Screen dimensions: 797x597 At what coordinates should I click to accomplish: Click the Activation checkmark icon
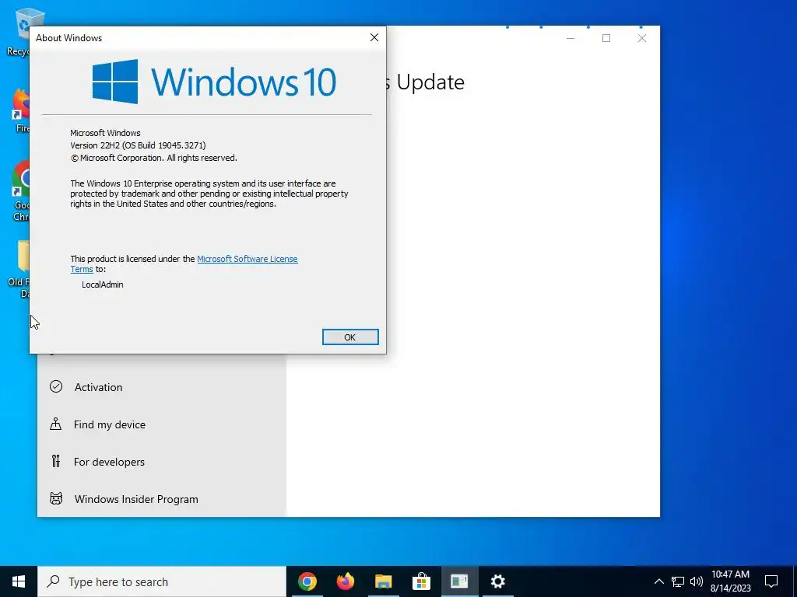coord(56,387)
